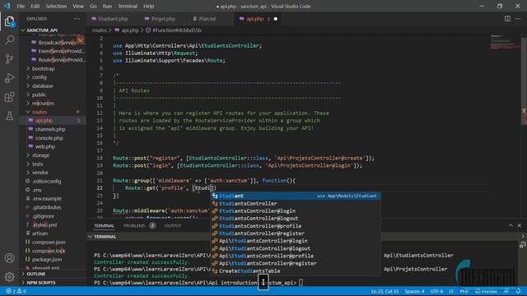The height and width of the screenshot is (296, 527).
Task: Open the editor More Actions ellipsis
Action: click(518, 19)
